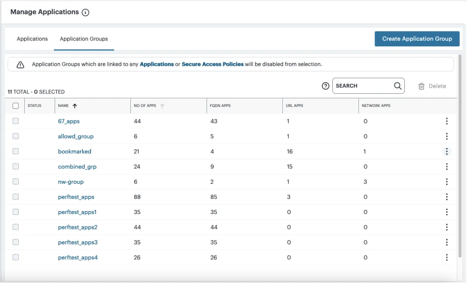Click the magnifying glass search icon
The image size is (467, 284).
(398, 86)
